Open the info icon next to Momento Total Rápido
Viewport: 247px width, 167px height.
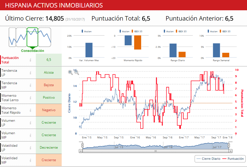30,110
